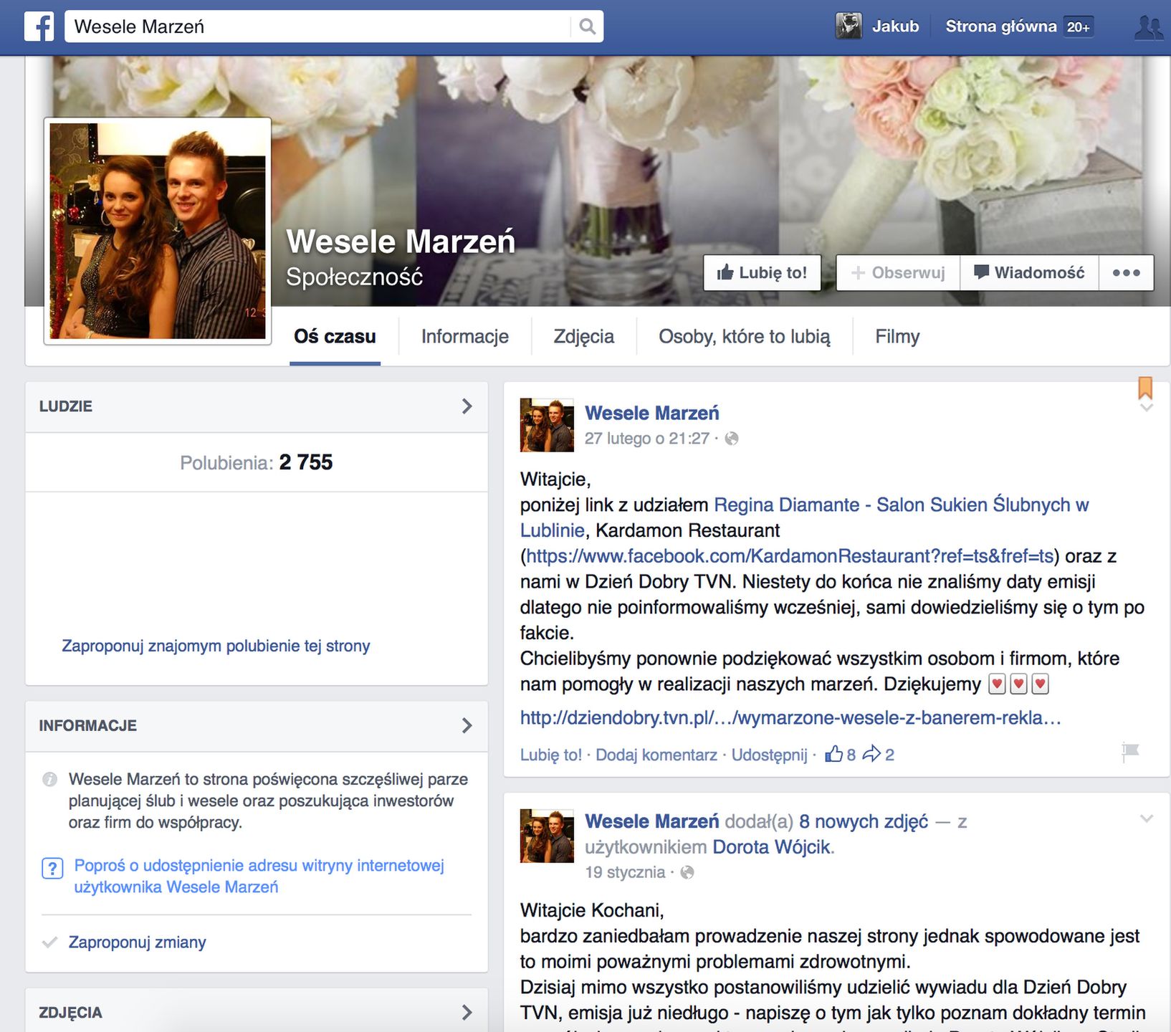Click the Polubienia: 2 755 count

coord(257,462)
